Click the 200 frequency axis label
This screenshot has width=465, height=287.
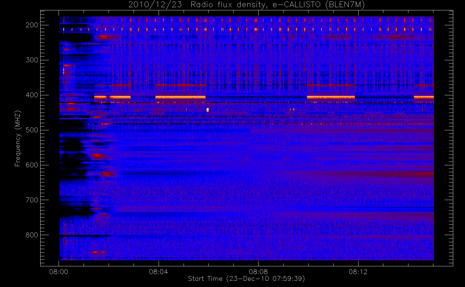[32, 25]
